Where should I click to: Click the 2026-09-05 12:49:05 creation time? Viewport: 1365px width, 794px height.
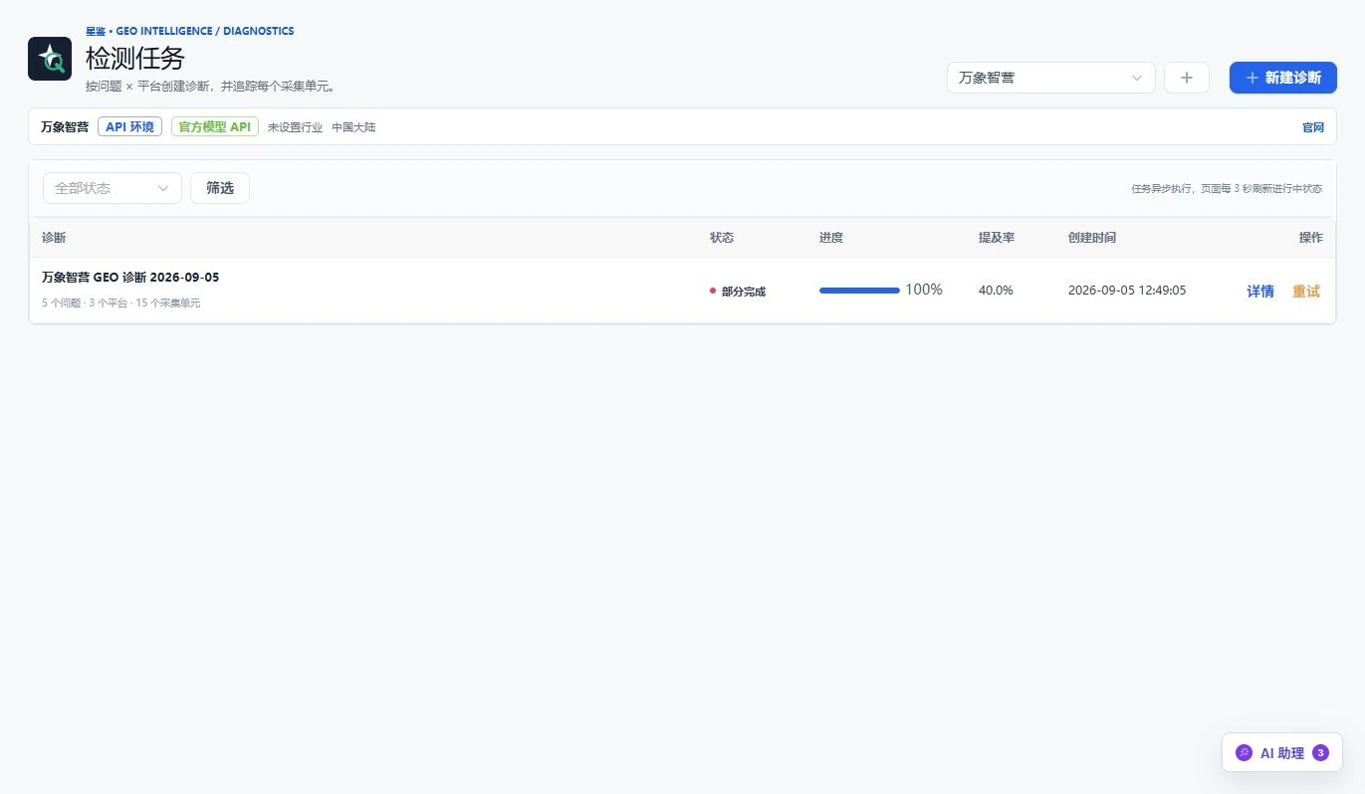click(1127, 291)
